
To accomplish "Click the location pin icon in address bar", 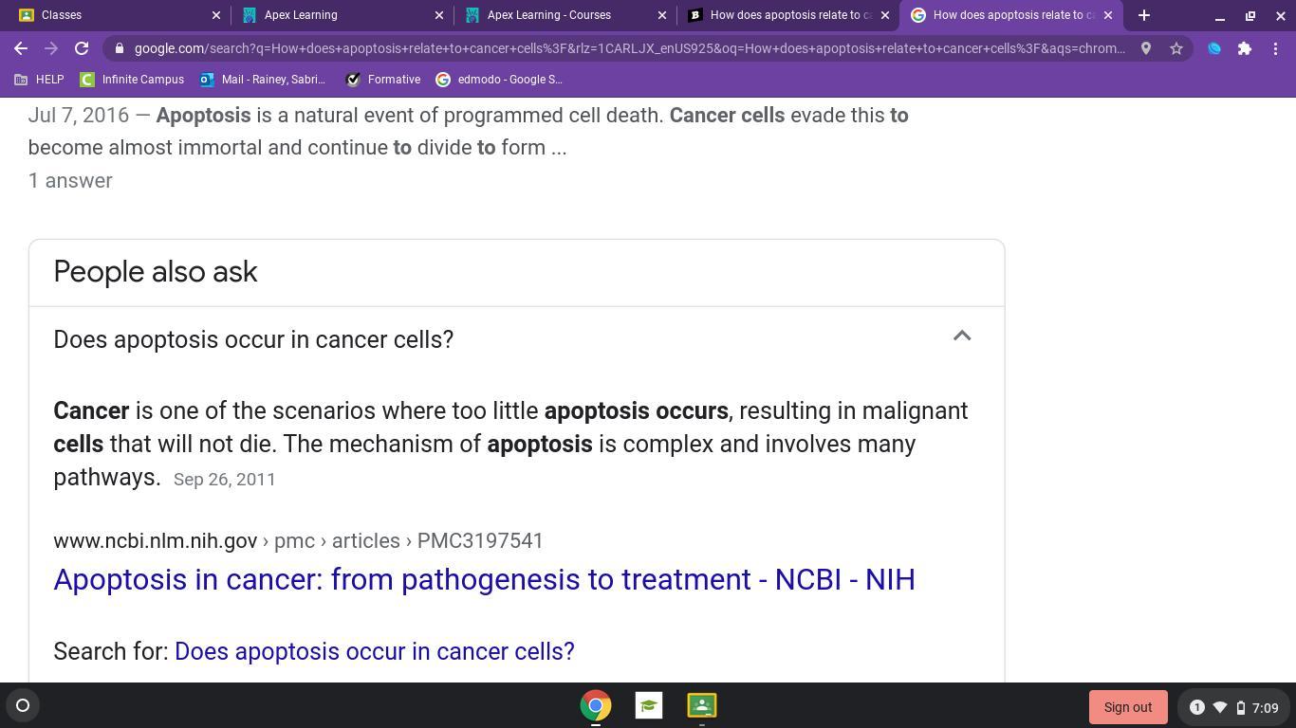I will tap(1146, 48).
